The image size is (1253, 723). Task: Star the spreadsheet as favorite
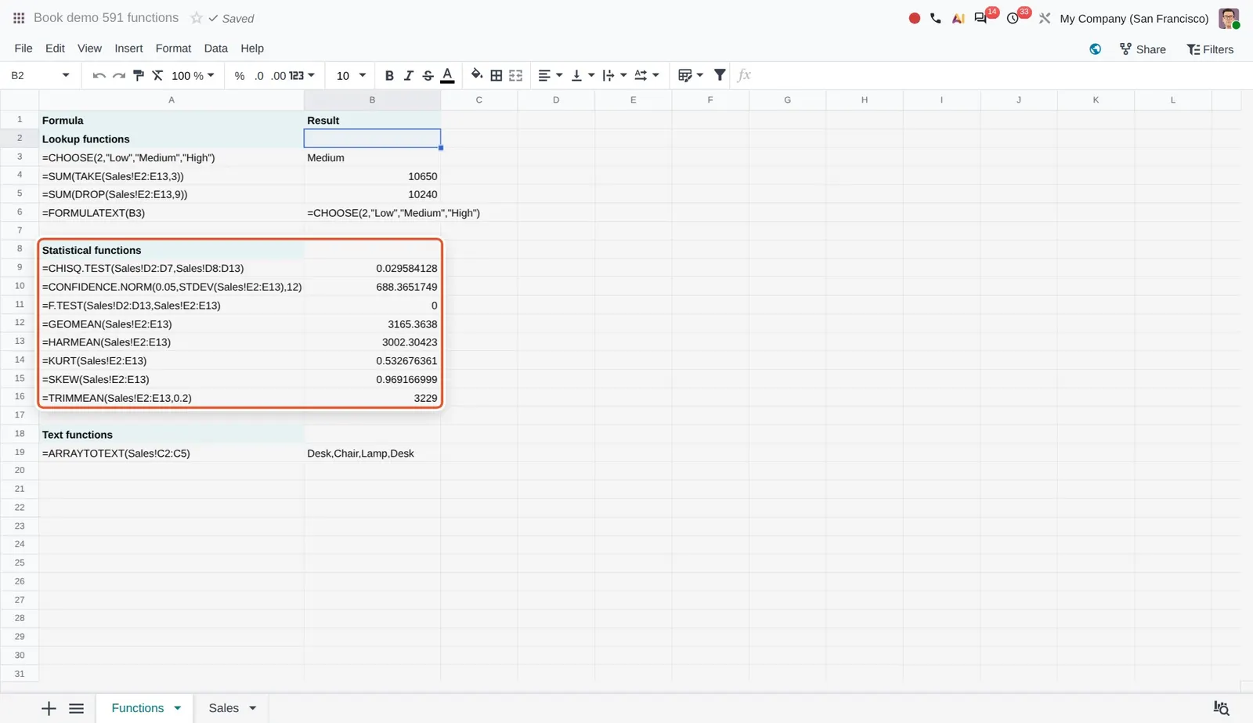[197, 18]
